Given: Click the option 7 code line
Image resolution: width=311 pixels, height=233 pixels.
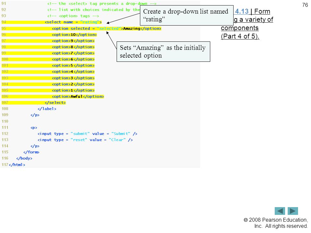Looking at the screenshot, I should (x=73, y=53).
